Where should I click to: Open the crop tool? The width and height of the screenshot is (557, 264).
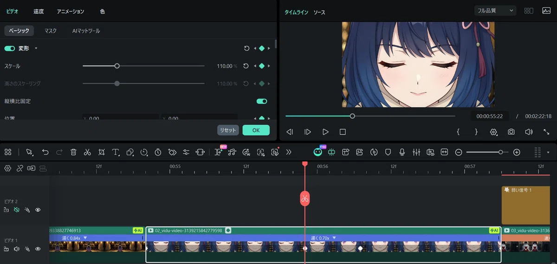[x=102, y=152]
